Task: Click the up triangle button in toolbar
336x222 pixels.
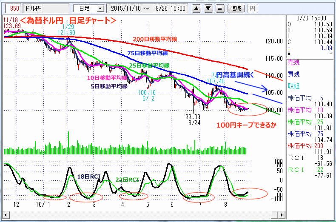Action: point(196,8)
